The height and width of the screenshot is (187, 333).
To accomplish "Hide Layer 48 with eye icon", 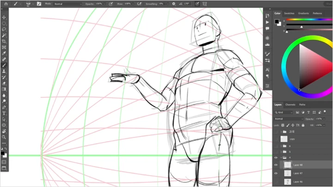I will click(x=276, y=165).
